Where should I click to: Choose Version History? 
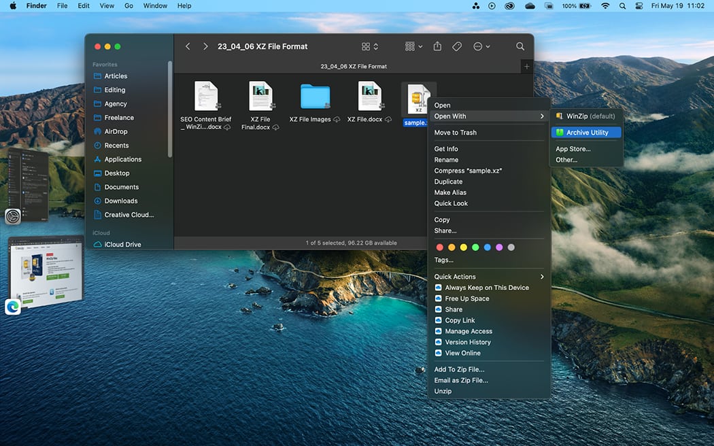pos(489,342)
